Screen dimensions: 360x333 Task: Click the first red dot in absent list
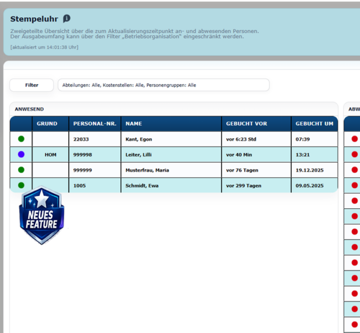click(354, 139)
